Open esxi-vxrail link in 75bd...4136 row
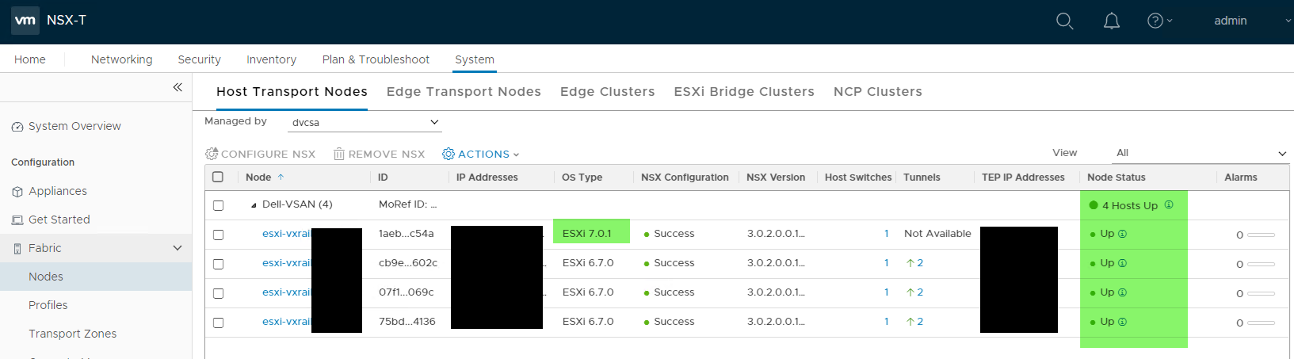This screenshot has width=1294, height=359. [x=287, y=322]
